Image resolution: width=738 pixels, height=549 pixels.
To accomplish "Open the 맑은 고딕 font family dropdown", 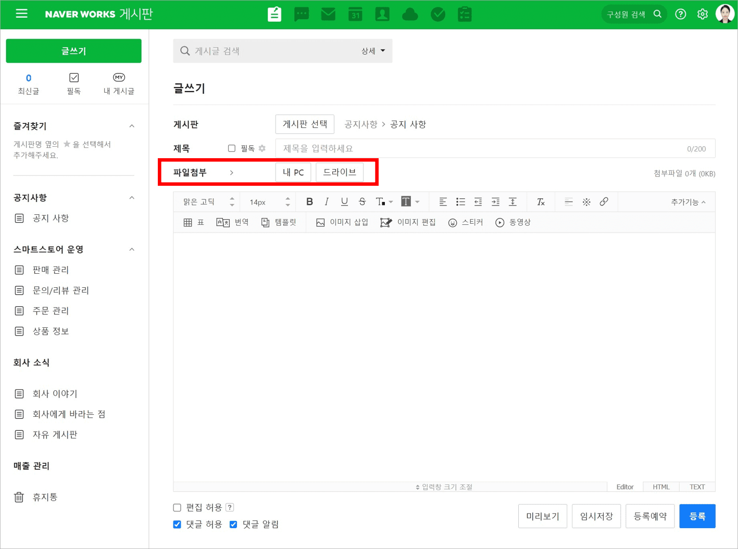I will click(207, 201).
